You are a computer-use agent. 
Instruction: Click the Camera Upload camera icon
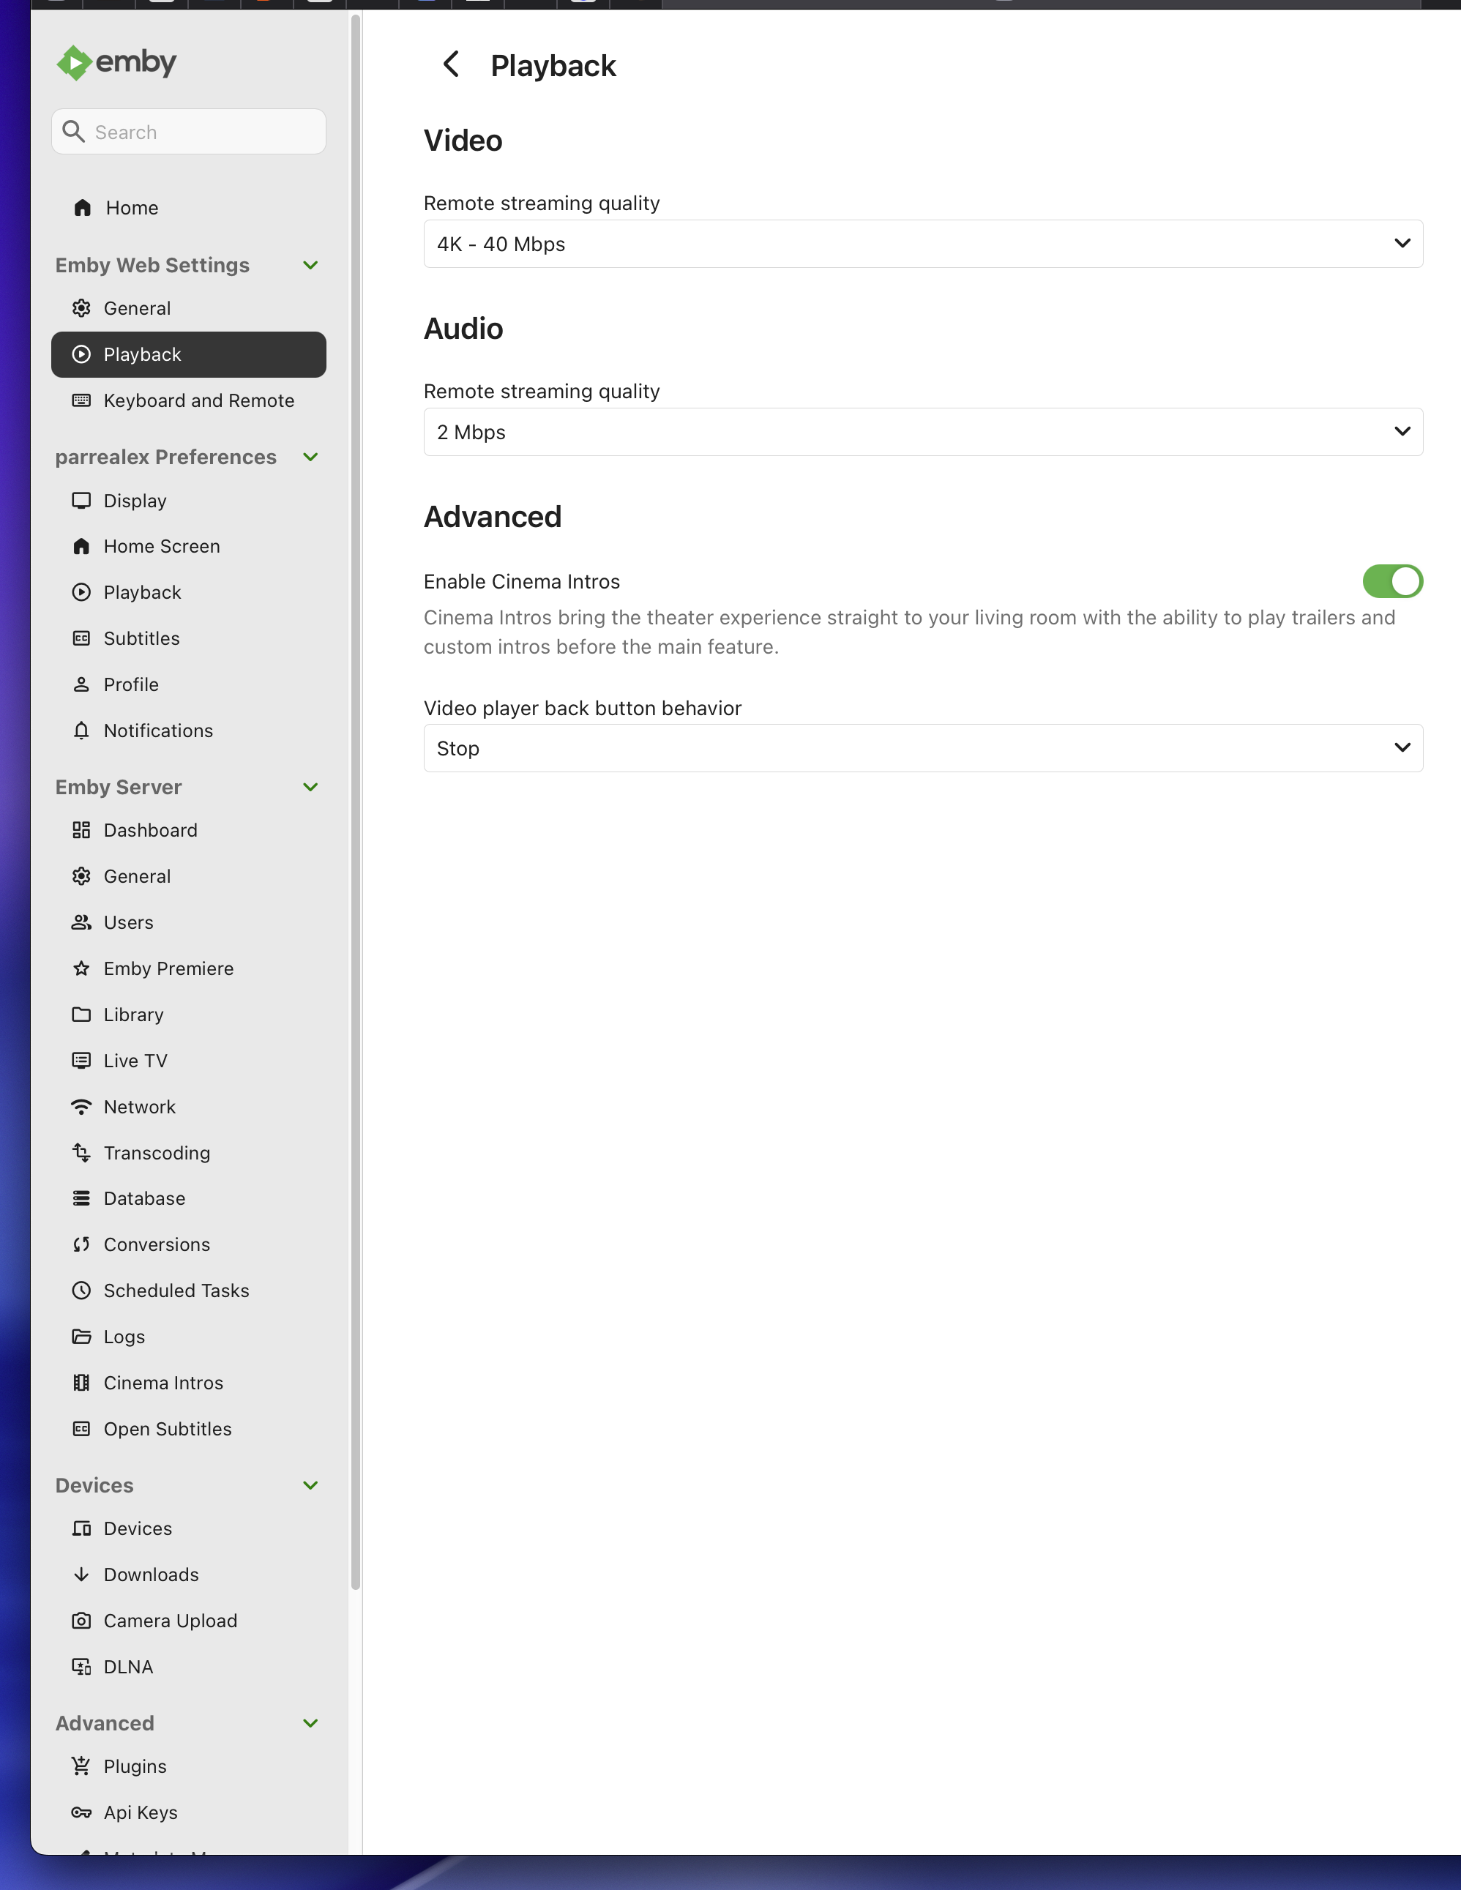tap(81, 1621)
